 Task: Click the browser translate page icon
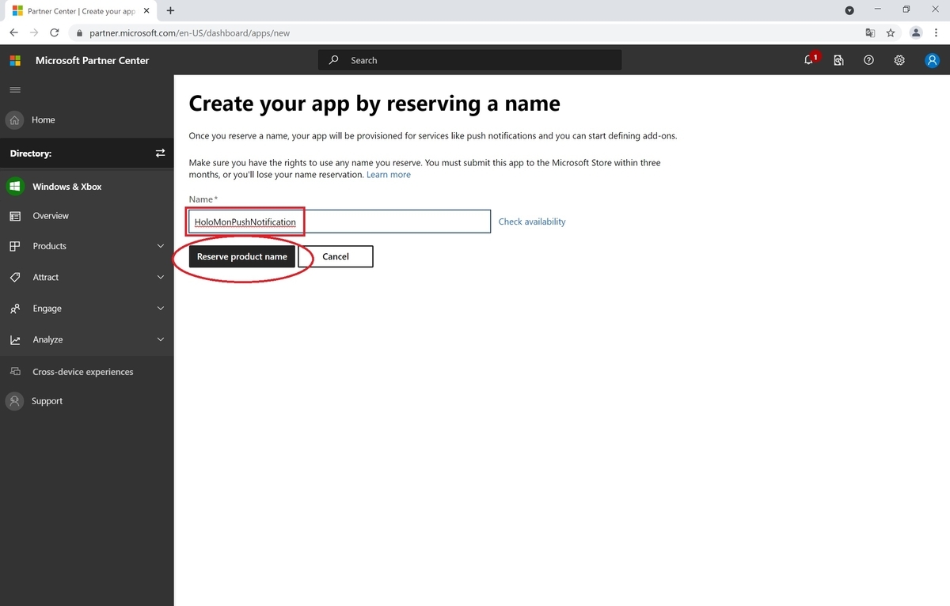tap(870, 32)
